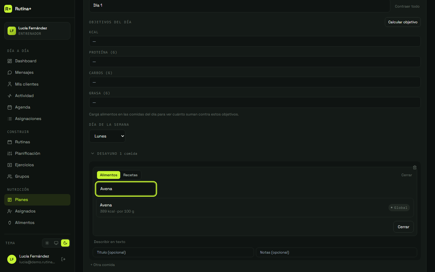Image resolution: width=435 pixels, height=272 pixels.
Task: Click the Proteína (g) field
Action: 255,62
